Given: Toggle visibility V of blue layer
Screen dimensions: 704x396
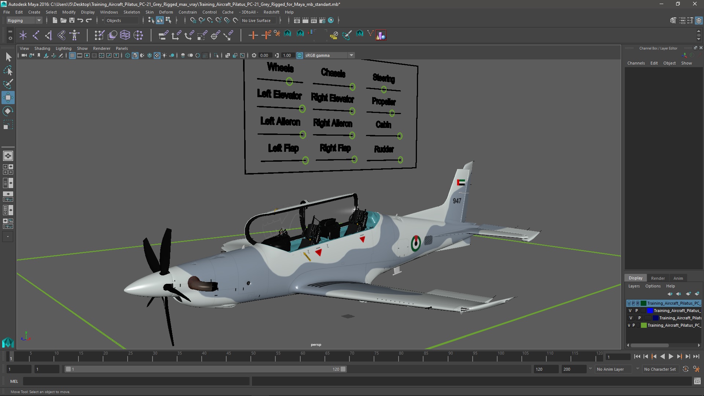Looking at the screenshot, I should pos(630,311).
